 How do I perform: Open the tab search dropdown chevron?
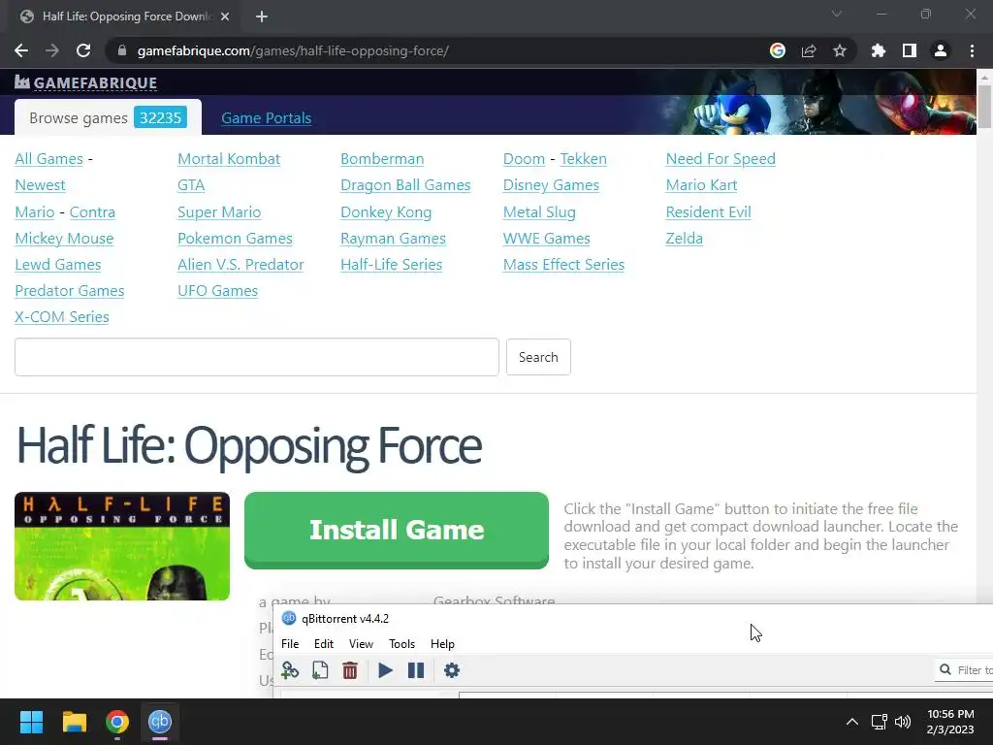[x=837, y=14]
